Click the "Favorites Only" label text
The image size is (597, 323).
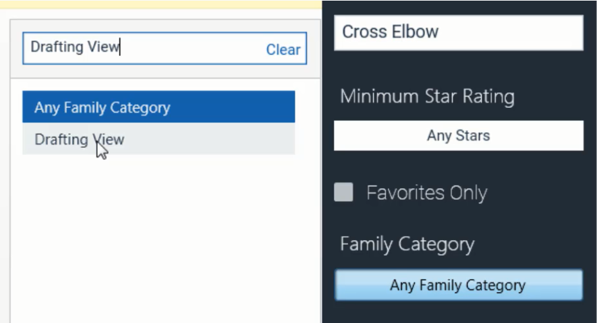[426, 193]
